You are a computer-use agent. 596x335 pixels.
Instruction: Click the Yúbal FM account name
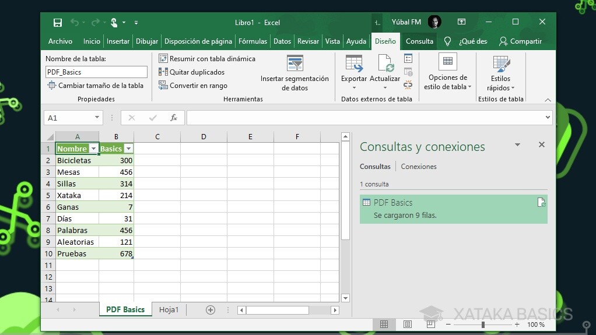[406, 22]
